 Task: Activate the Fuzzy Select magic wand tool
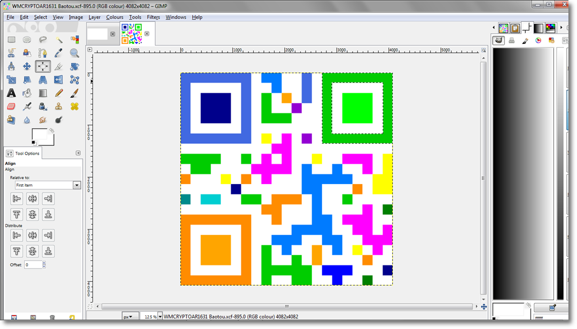click(x=59, y=40)
